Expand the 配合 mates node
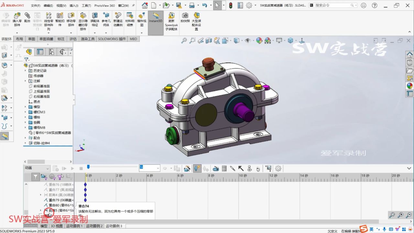Viewport: 414px width, 233px height. (26, 138)
